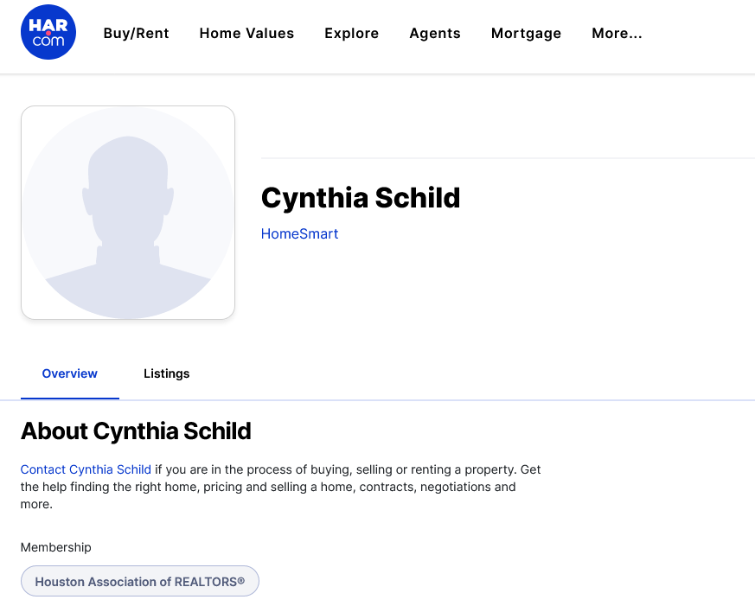This screenshot has width=755, height=606.
Task: Open the Home Values menu
Action: click(246, 33)
